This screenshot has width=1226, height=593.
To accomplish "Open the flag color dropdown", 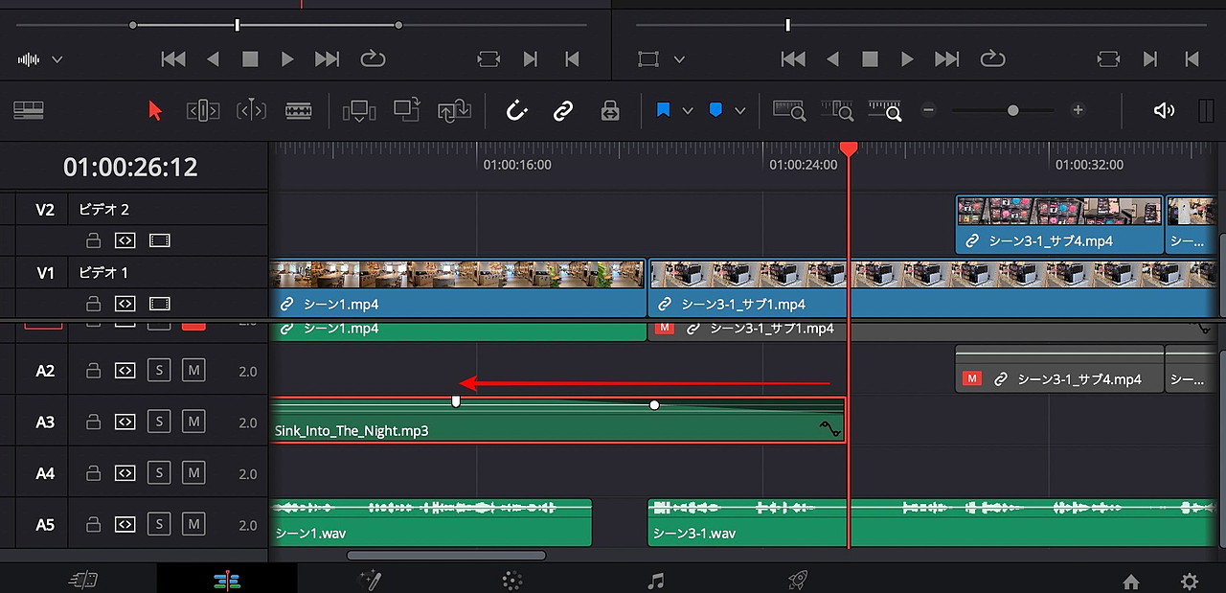I will tap(687, 110).
